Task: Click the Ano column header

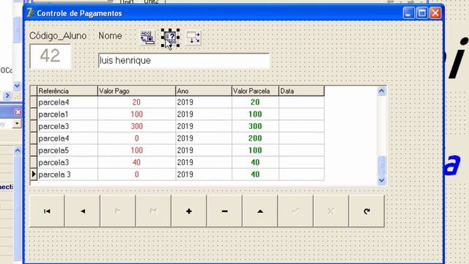Action: [x=204, y=91]
